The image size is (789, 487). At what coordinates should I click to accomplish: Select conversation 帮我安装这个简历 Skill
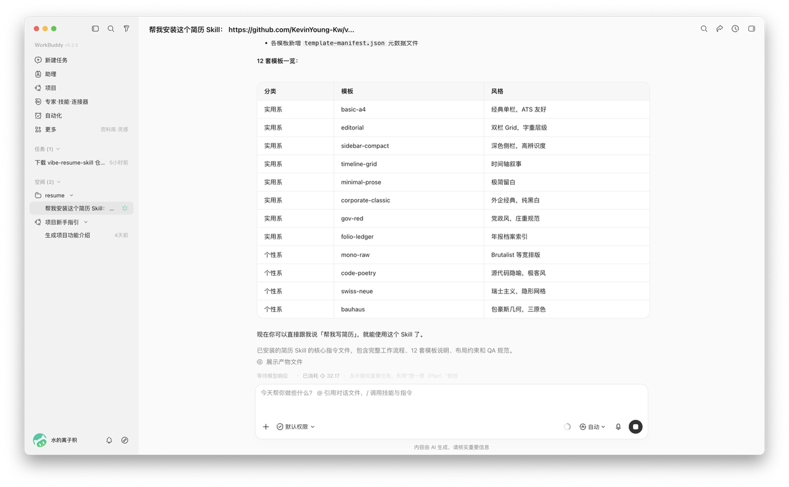81,208
